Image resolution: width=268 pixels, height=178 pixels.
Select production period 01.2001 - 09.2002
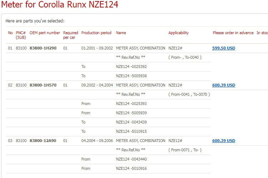[x=97, y=48]
